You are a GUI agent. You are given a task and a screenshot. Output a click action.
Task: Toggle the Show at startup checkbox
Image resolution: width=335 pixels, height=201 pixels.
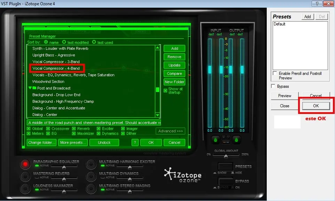click(165, 91)
